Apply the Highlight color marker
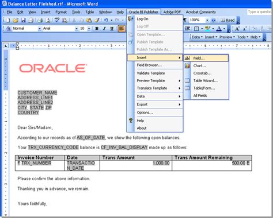 point(207,29)
